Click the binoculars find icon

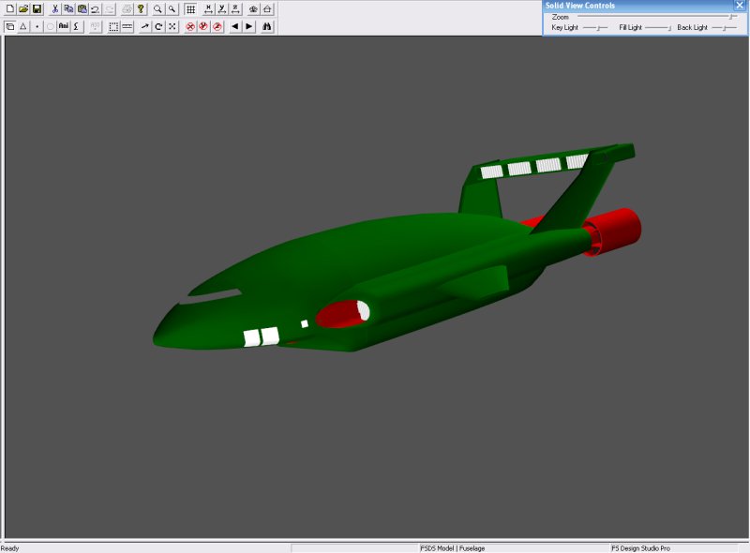pyautogui.click(x=267, y=26)
